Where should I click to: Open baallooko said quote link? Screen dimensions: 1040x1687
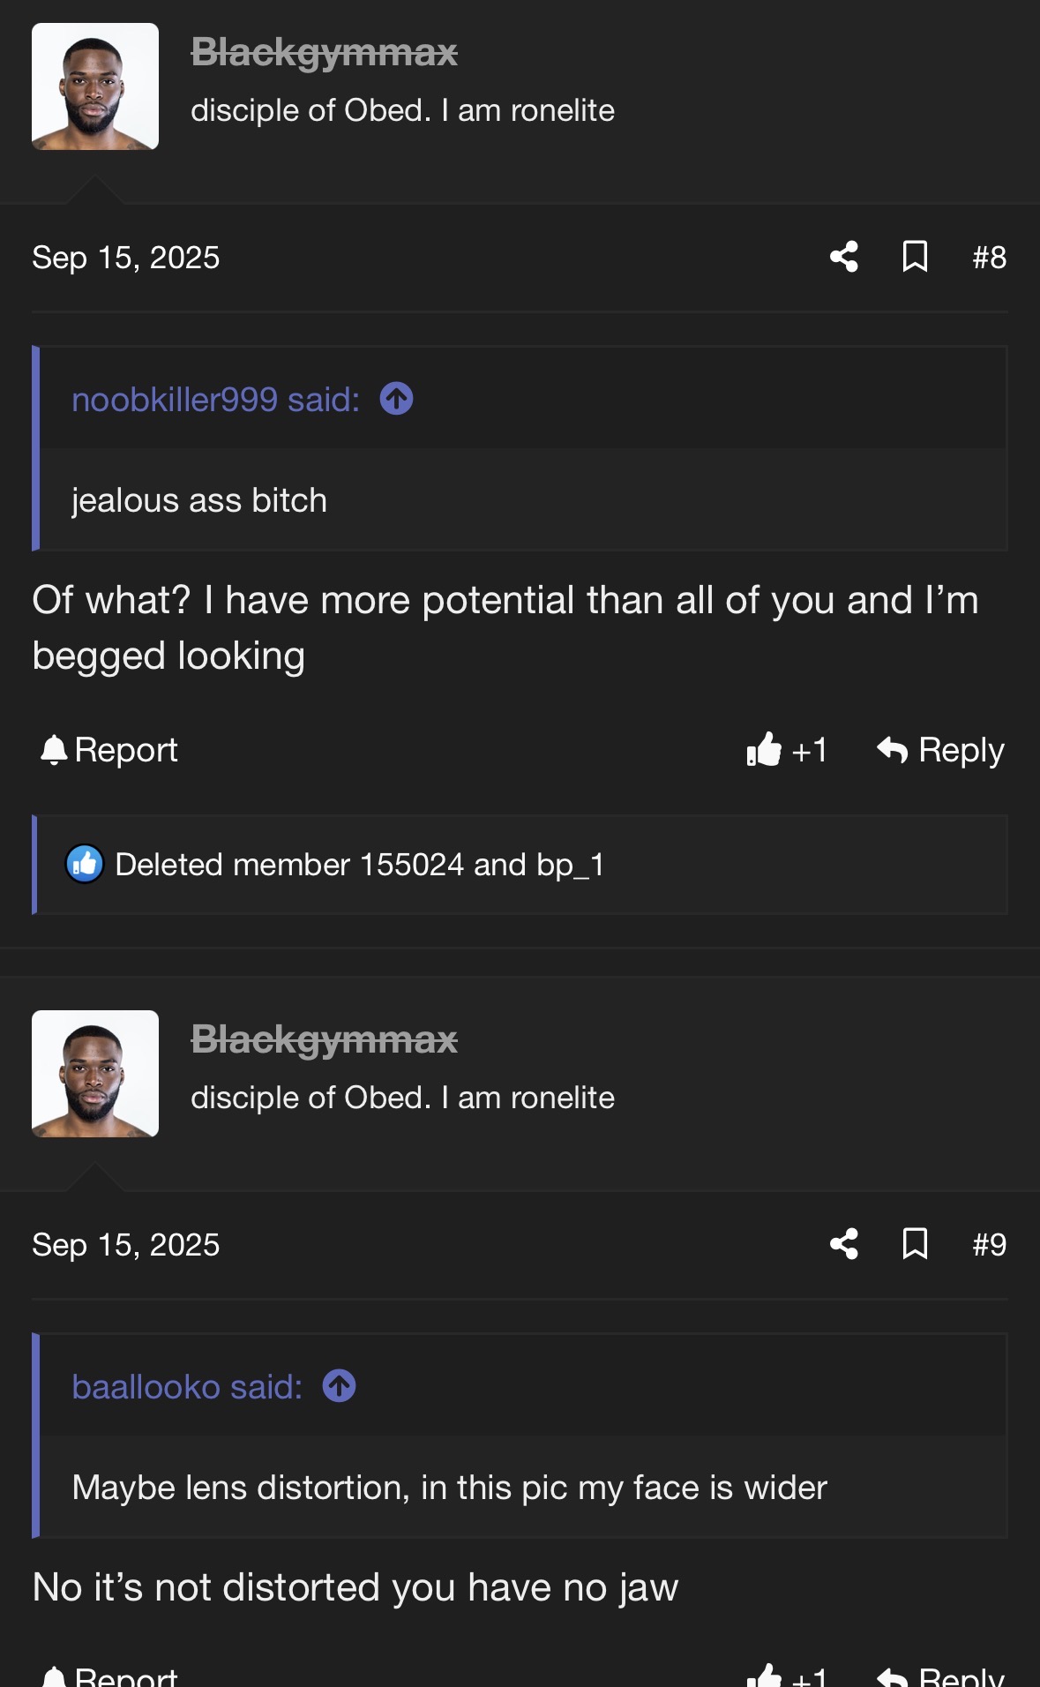[x=187, y=1387]
